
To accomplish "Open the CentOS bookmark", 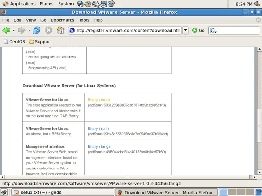I will pyautogui.click(x=14, y=42).
